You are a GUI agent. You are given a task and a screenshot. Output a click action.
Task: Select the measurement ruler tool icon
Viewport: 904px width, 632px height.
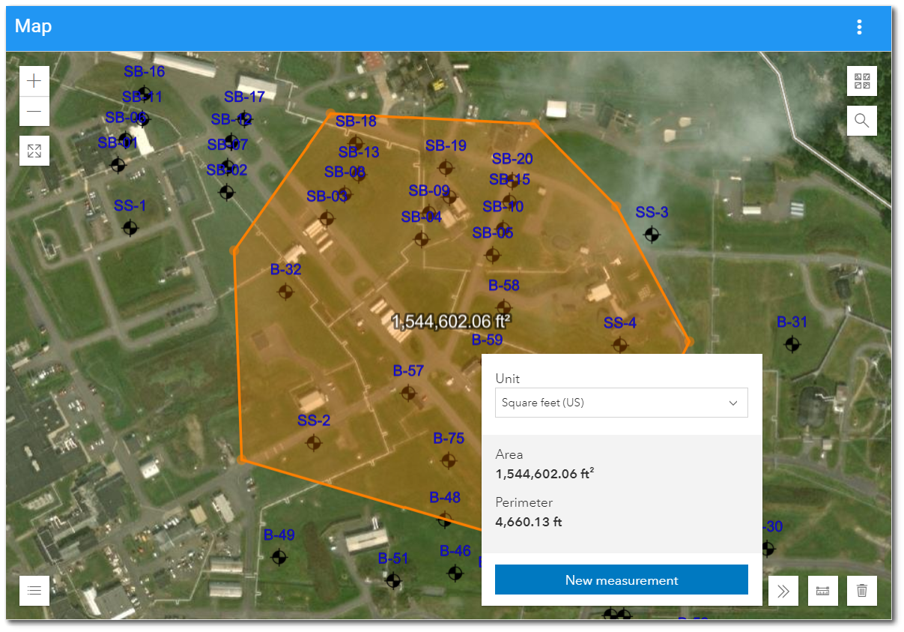pyautogui.click(x=823, y=591)
